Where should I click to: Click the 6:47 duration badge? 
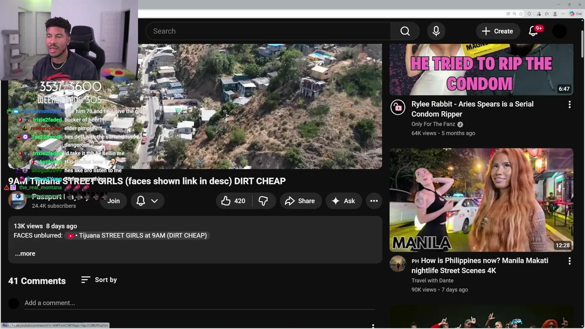click(x=564, y=89)
